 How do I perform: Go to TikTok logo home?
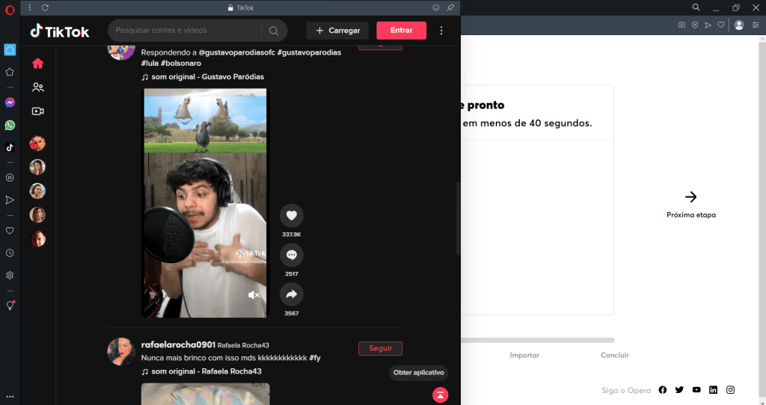60,31
